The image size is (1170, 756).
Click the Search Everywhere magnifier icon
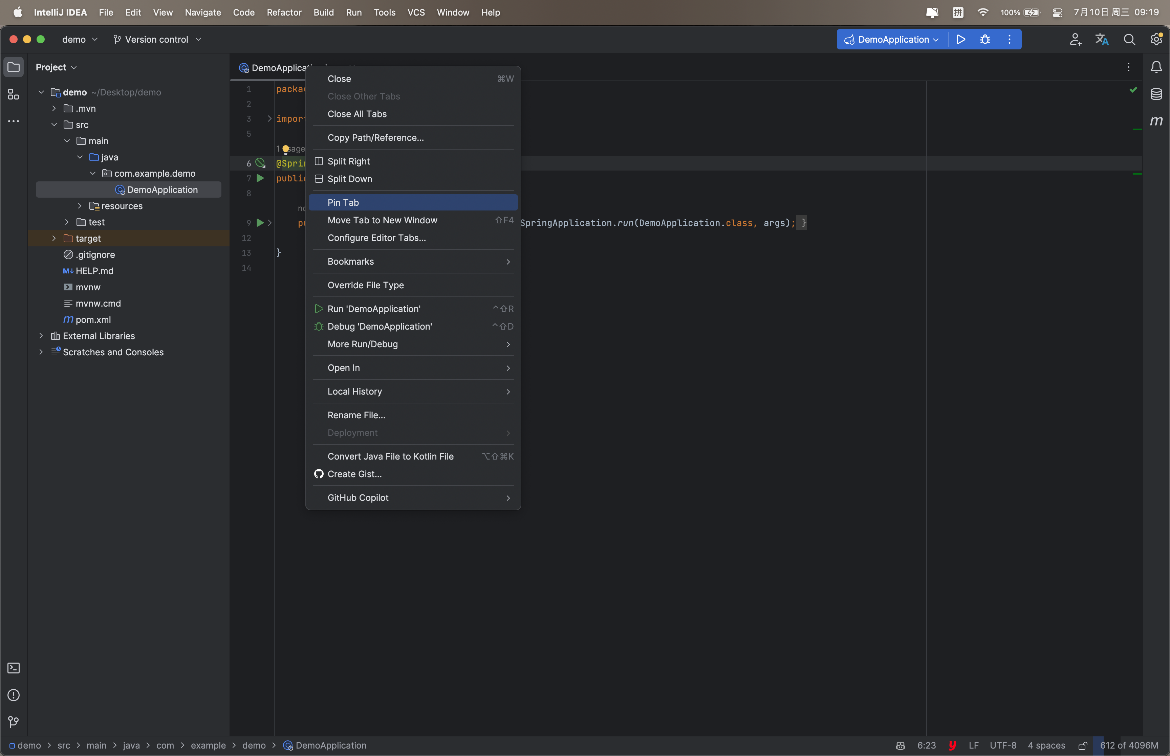(1129, 39)
